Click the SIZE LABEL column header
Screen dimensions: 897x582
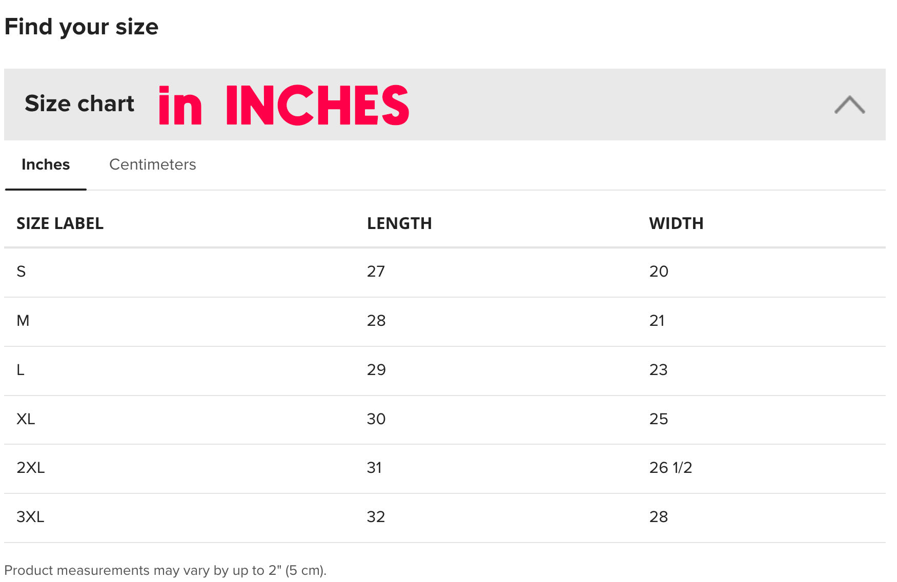click(60, 223)
